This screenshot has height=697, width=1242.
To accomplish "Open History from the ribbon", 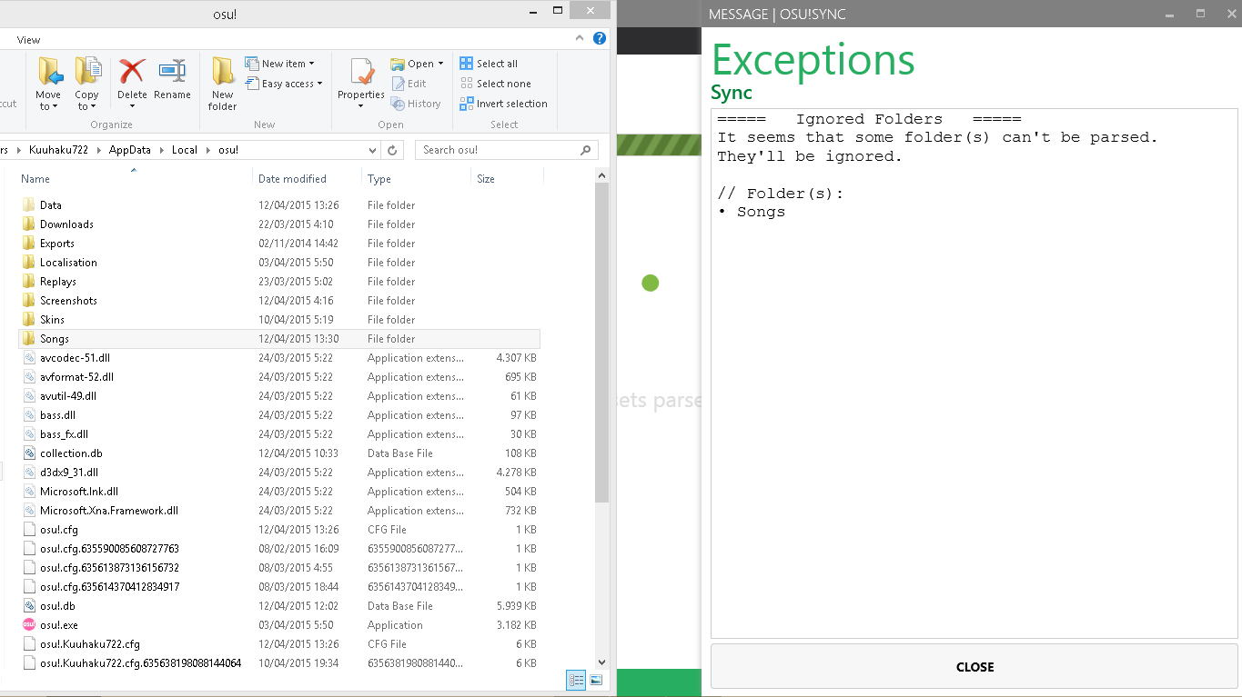I will coord(417,104).
